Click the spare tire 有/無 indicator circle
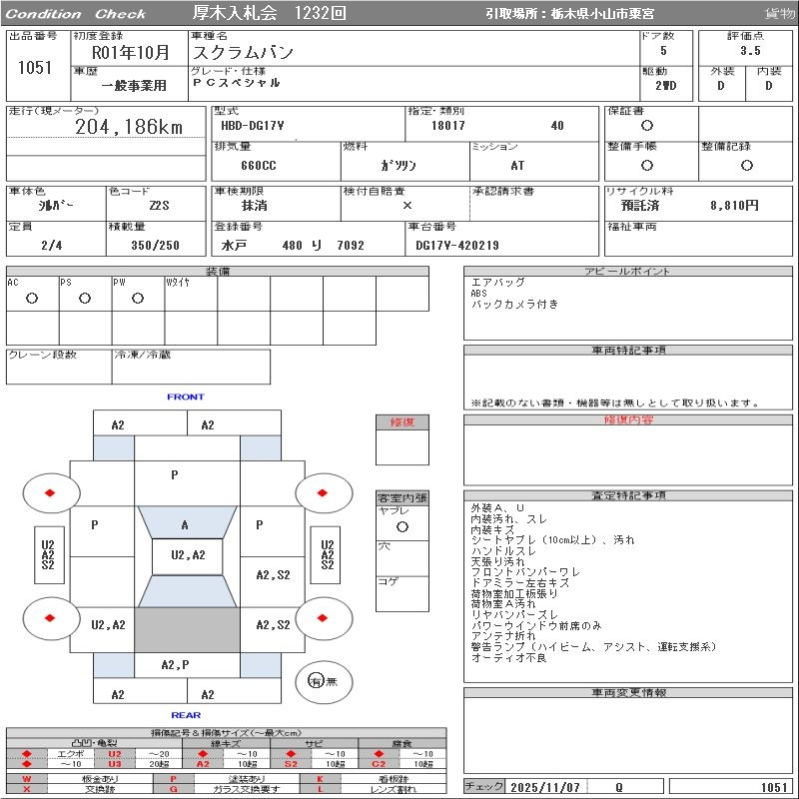Screen dimensions: 799x799 [317, 681]
